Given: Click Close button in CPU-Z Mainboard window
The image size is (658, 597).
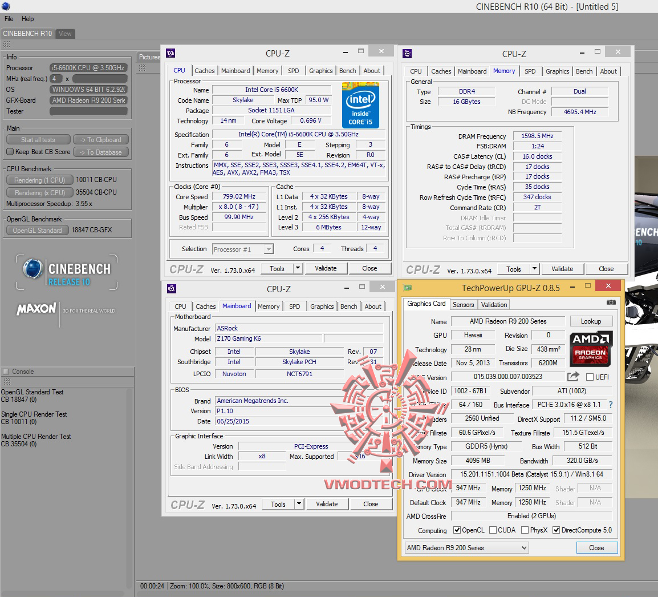Looking at the screenshot, I should click(371, 504).
